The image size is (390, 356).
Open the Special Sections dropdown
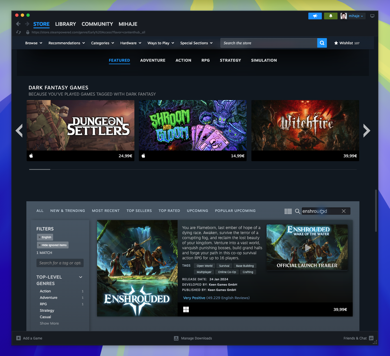pyautogui.click(x=196, y=43)
